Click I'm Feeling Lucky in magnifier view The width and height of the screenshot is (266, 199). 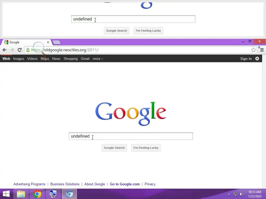click(148, 31)
